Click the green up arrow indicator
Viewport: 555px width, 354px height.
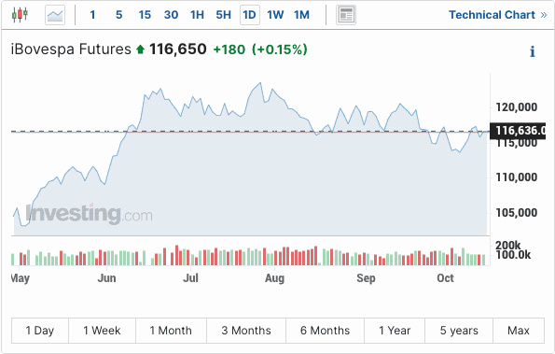[x=141, y=50]
